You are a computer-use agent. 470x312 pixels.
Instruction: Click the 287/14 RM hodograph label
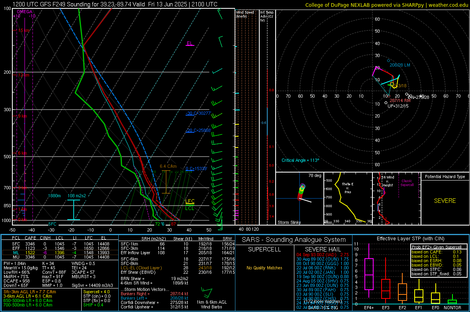[x=400, y=100]
